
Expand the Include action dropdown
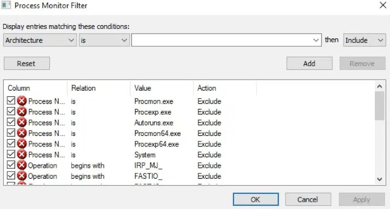(364, 40)
